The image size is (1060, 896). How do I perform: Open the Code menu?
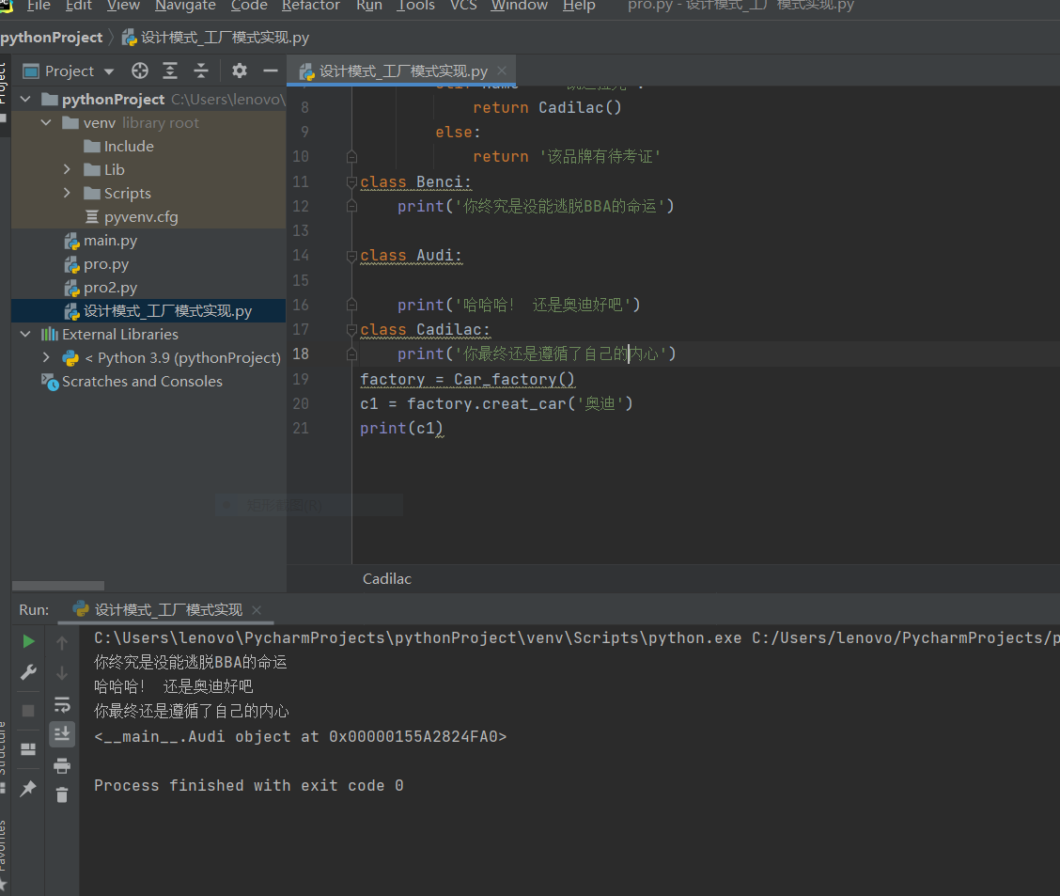click(249, 6)
